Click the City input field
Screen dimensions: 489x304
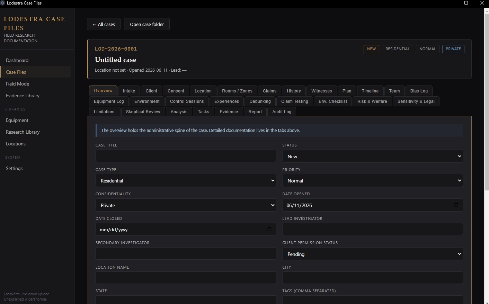tap(373, 278)
